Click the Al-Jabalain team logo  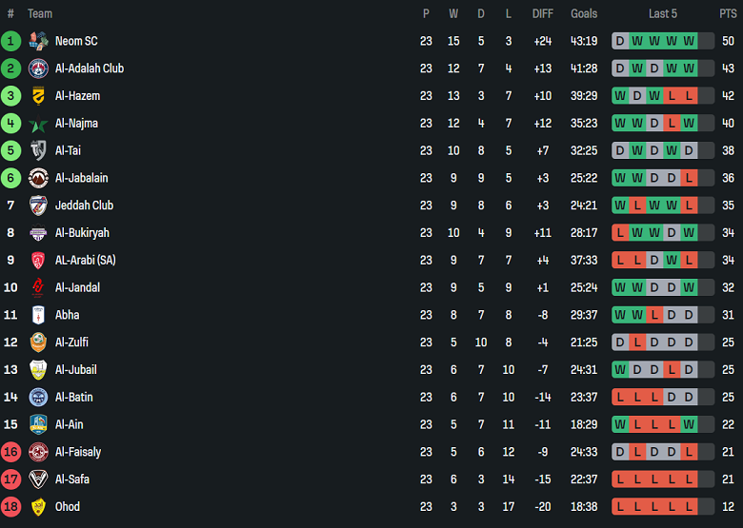[x=38, y=178]
